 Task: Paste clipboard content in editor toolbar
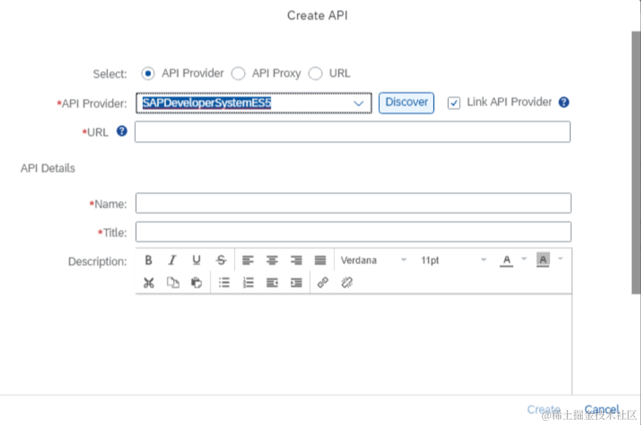pyautogui.click(x=197, y=282)
